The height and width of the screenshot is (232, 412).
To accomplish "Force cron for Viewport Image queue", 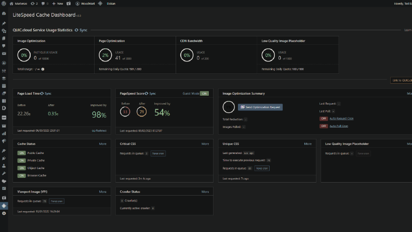I will [x=57, y=201].
